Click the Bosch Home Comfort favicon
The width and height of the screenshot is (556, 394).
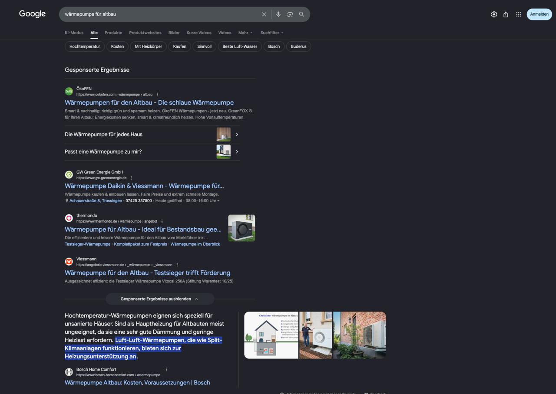69,372
